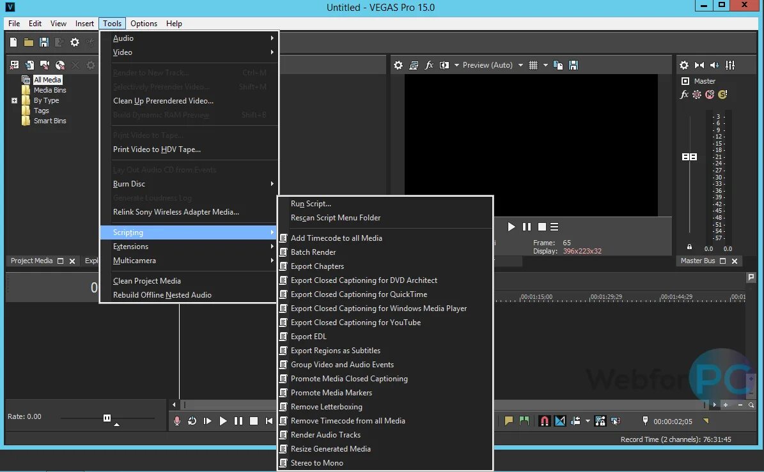Save snapshot to file in the preview toolbar
764x472 pixels.
pyautogui.click(x=573, y=65)
